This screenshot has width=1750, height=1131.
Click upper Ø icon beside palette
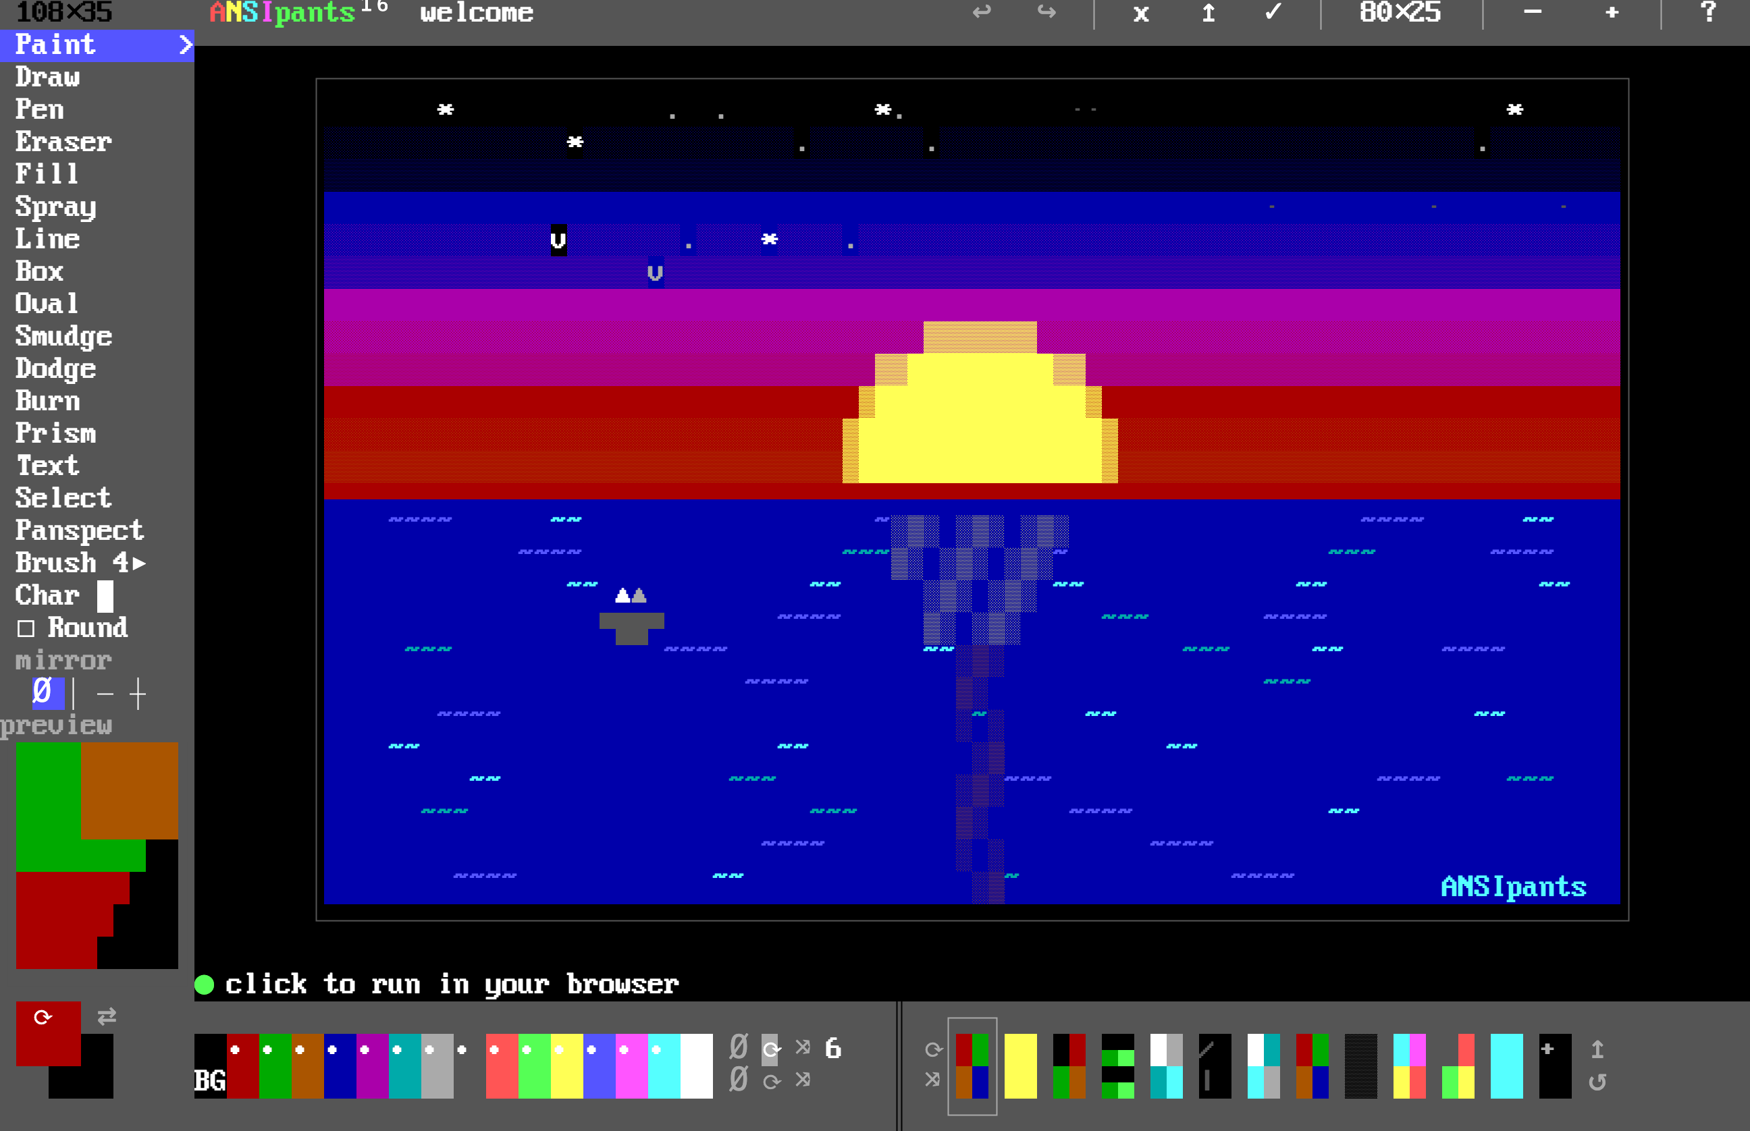(x=739, y=1047)
